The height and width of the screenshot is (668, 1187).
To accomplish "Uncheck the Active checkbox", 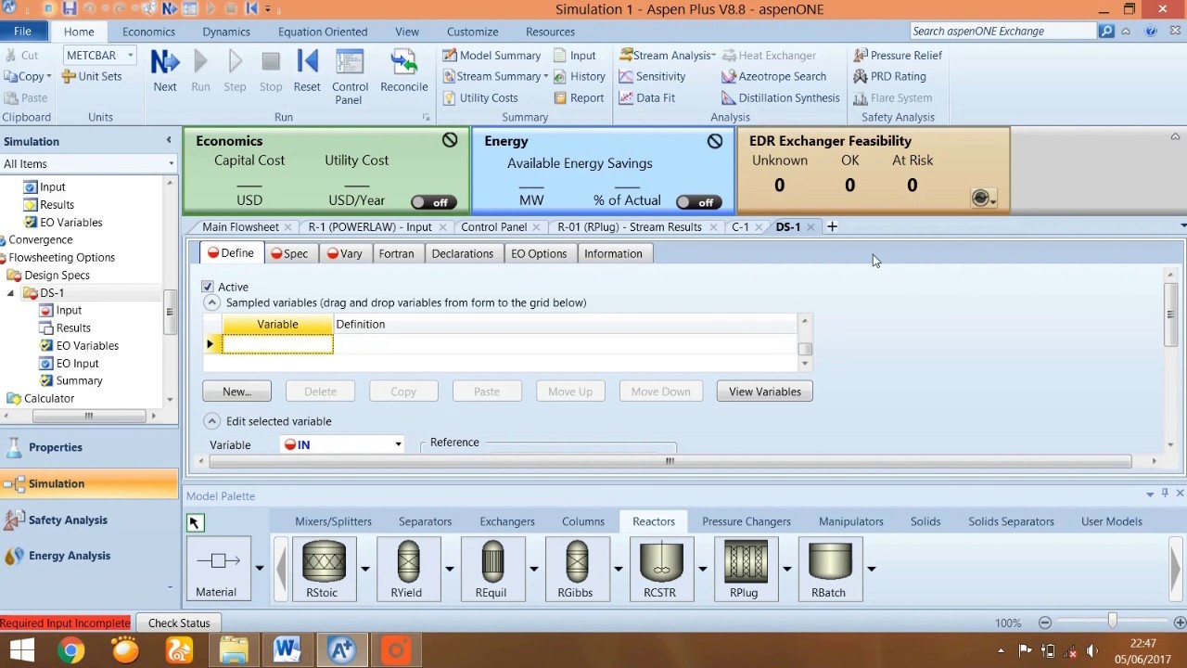I will click(x=208, y=287).
